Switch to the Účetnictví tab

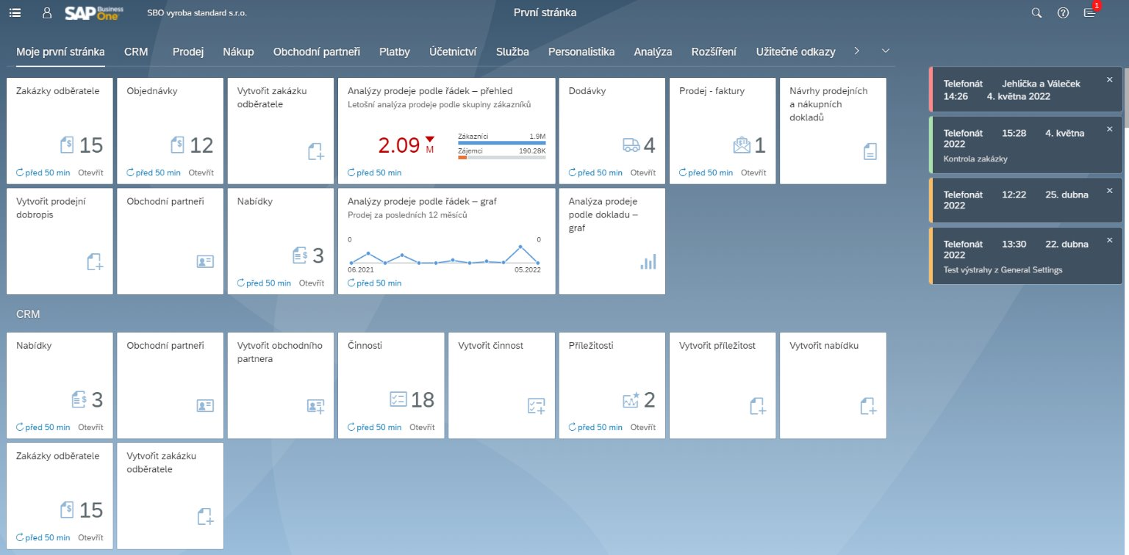pos(453,51)
